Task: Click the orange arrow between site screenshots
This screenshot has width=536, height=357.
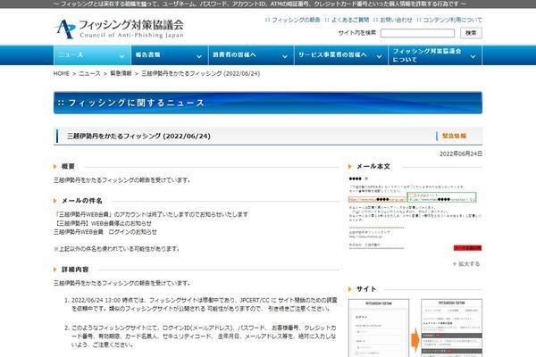Action: point(415,339)
